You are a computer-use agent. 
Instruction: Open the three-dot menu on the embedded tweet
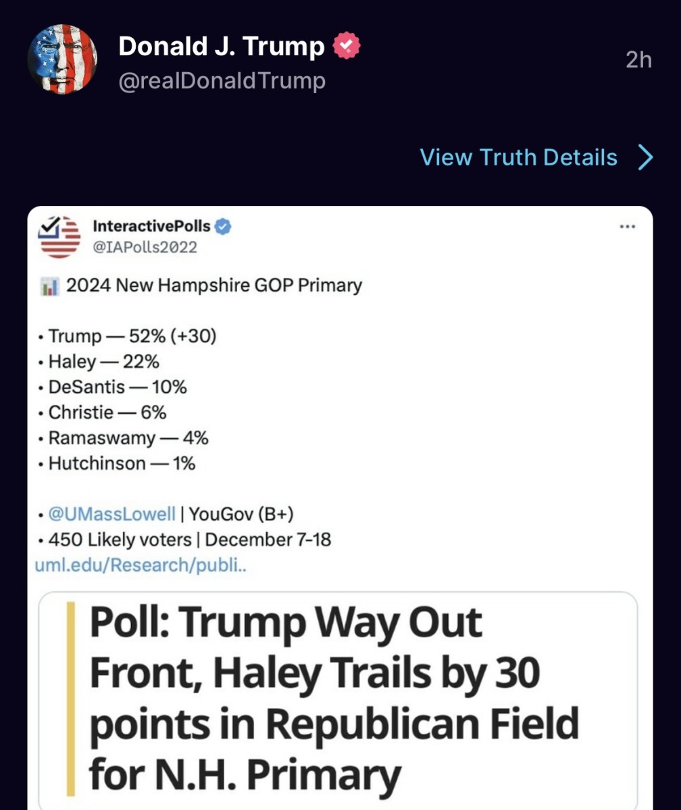628,227
